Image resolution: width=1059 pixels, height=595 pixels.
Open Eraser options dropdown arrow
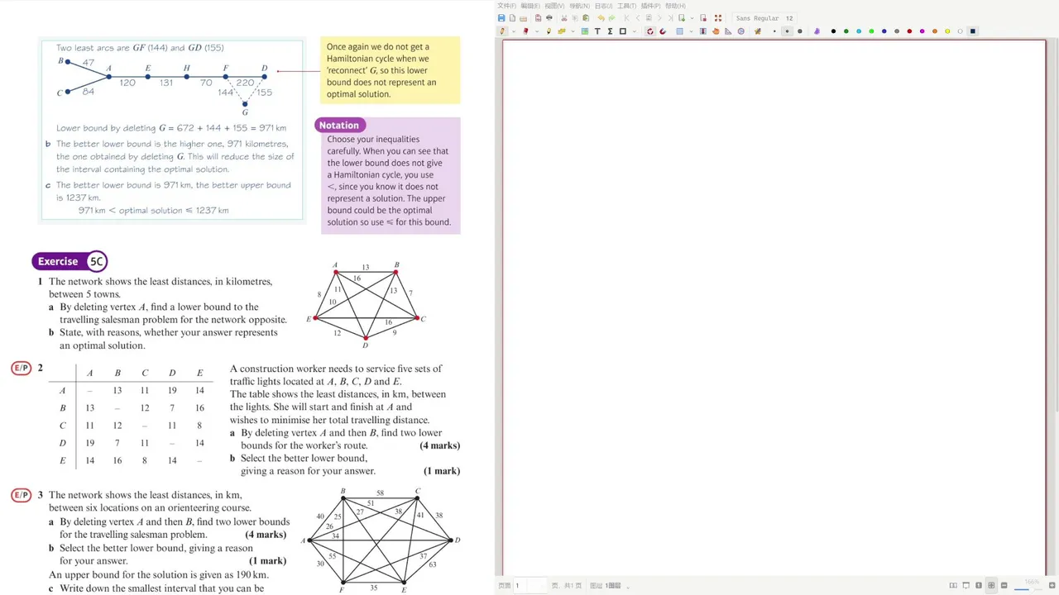537,31
